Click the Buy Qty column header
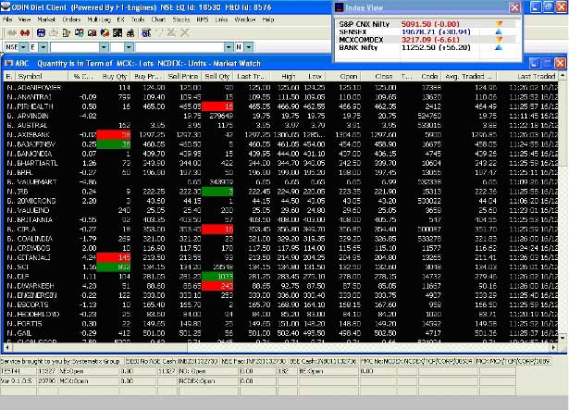Screen dimensions: 569x410 click(x=115, y=76)
